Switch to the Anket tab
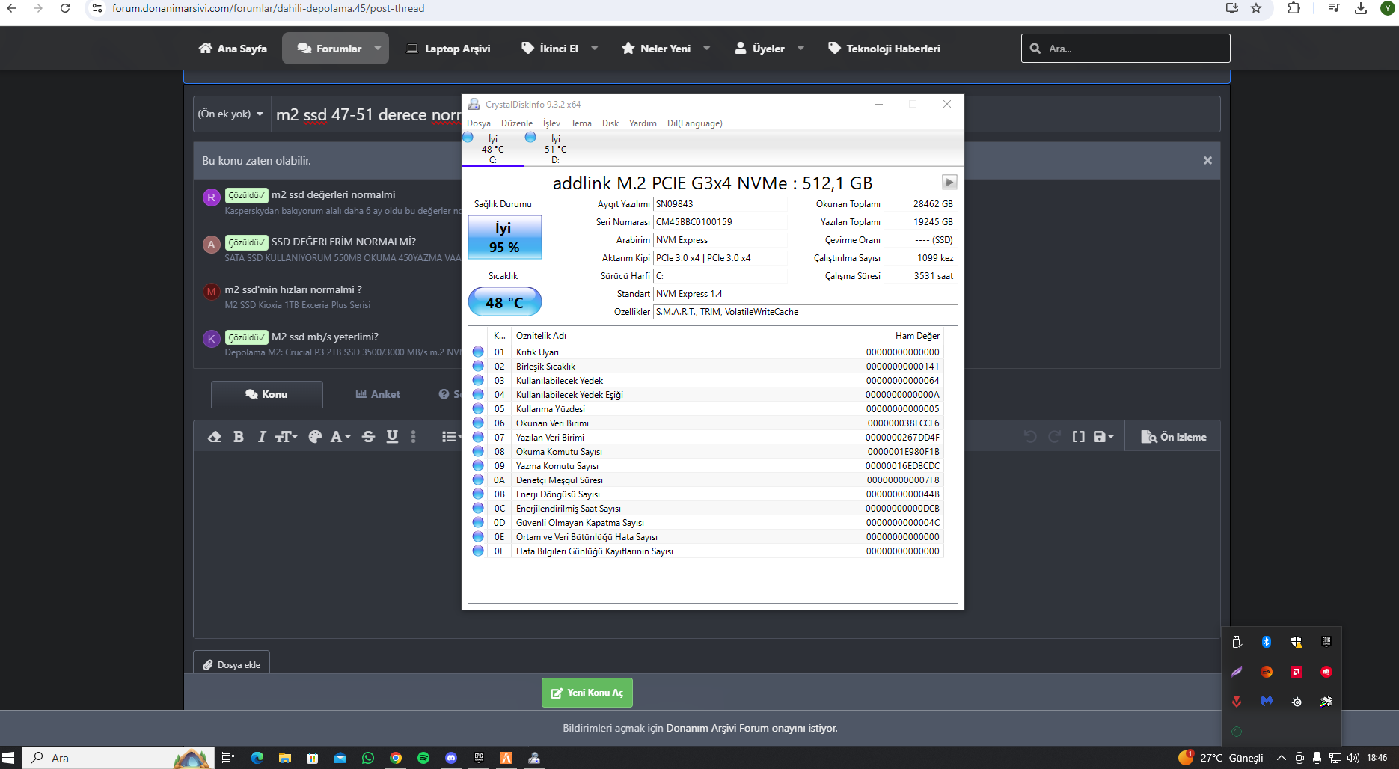The image size is (1399, 769). coord(378,394)
